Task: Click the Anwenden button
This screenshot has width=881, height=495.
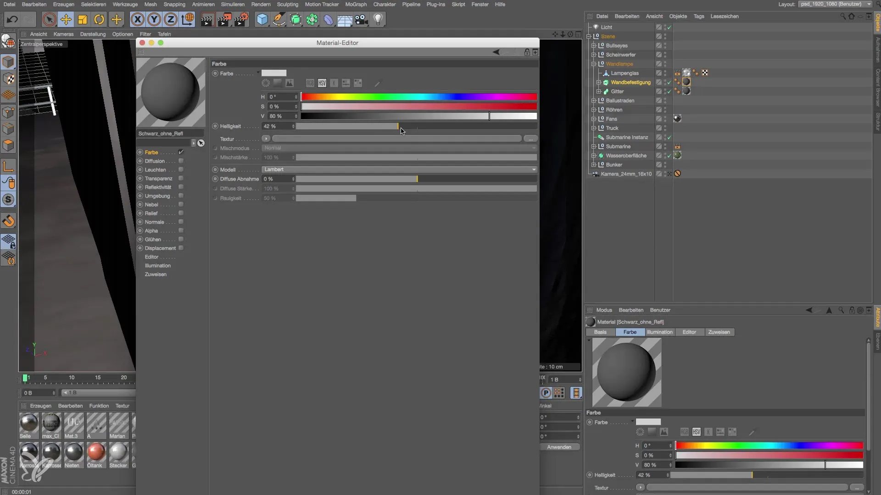Action: (559, 447)
